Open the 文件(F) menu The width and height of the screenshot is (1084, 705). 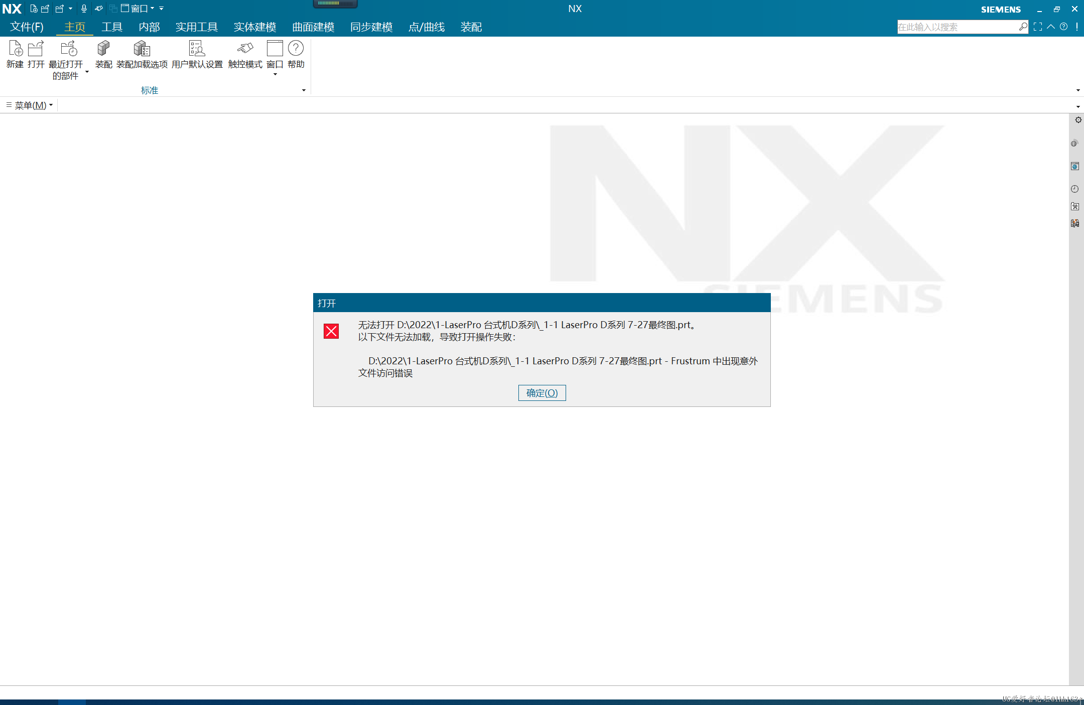[27, 27]
